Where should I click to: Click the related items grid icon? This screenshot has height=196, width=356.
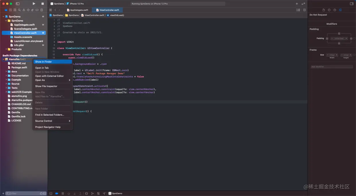[51, 10]
